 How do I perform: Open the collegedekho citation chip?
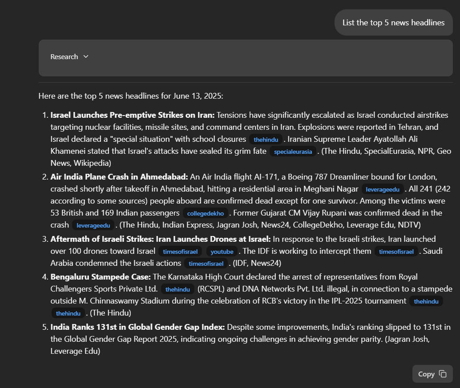(x=206, y=213)
